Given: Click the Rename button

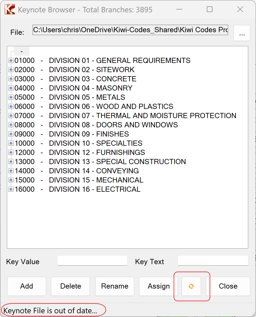Looking at the screenshot, I should pyautogui.click(x=115, y=286).
